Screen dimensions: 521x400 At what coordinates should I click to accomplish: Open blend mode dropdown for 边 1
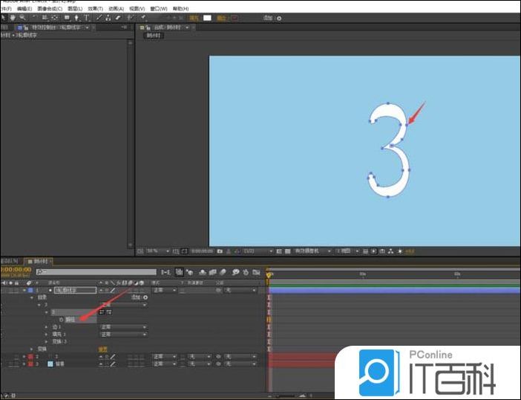(122, 326)
